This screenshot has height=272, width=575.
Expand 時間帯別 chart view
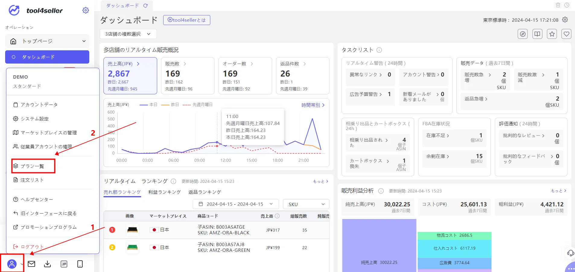(x=313, y=105)
